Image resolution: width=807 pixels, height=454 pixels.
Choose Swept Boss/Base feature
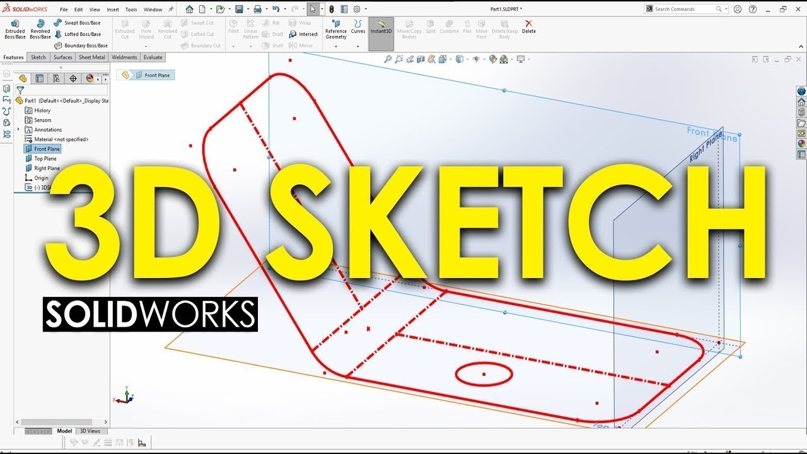(77, 23)
